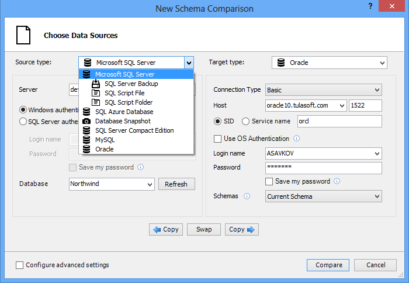Click the database icon in Source type box
The image size is (409, 283).
88,63
